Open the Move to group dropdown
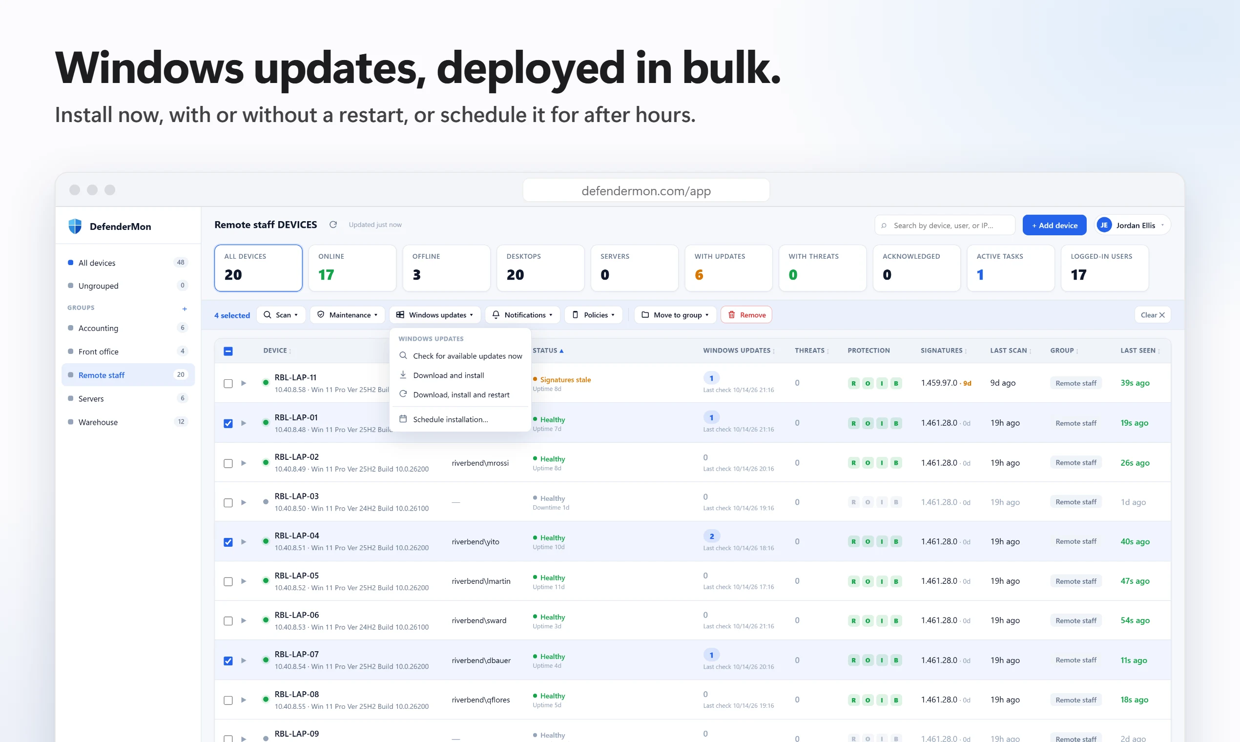The image size is (1240, 742). click(675, 314)
